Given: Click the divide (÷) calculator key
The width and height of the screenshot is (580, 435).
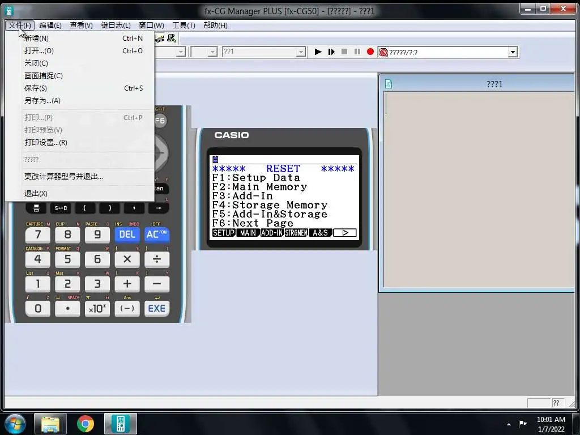Looking at the screenshot, I should point(157,259).
